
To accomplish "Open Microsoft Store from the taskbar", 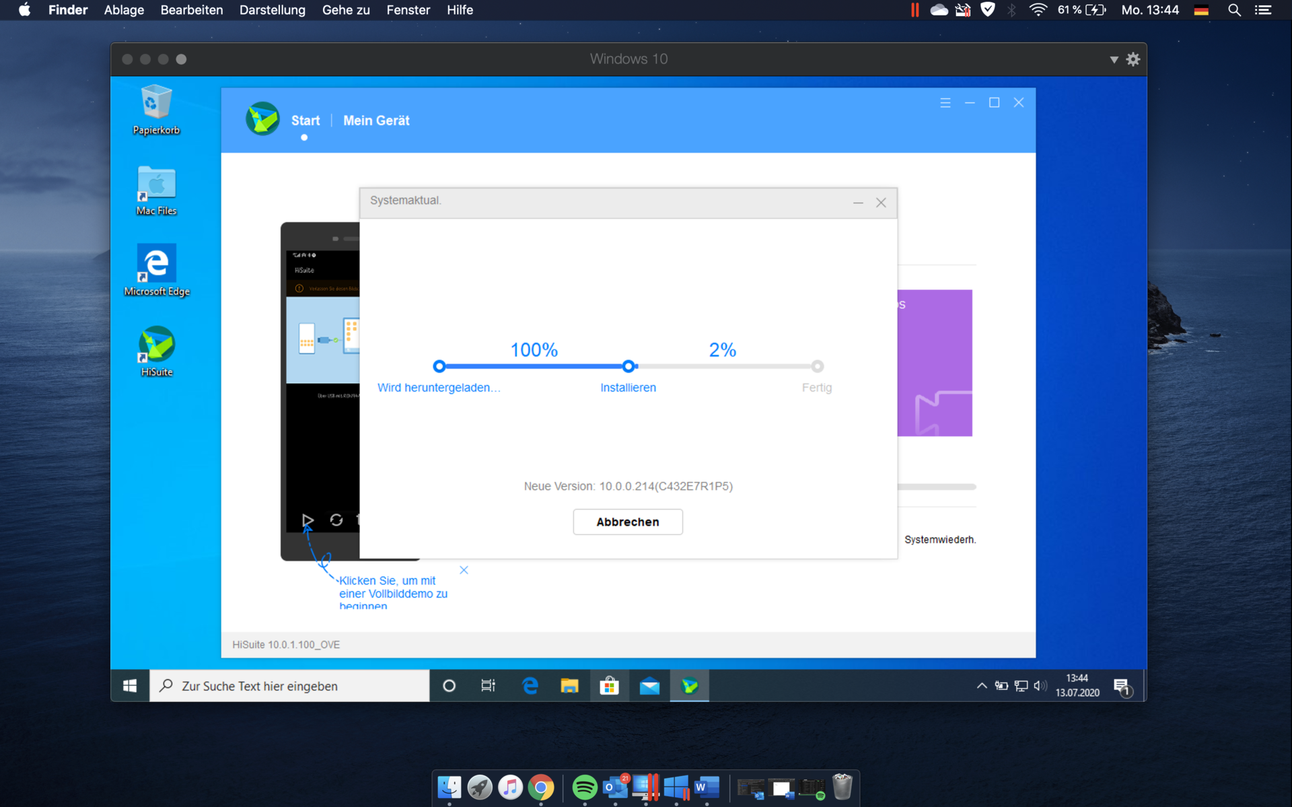I will click(x=610, y=686).
